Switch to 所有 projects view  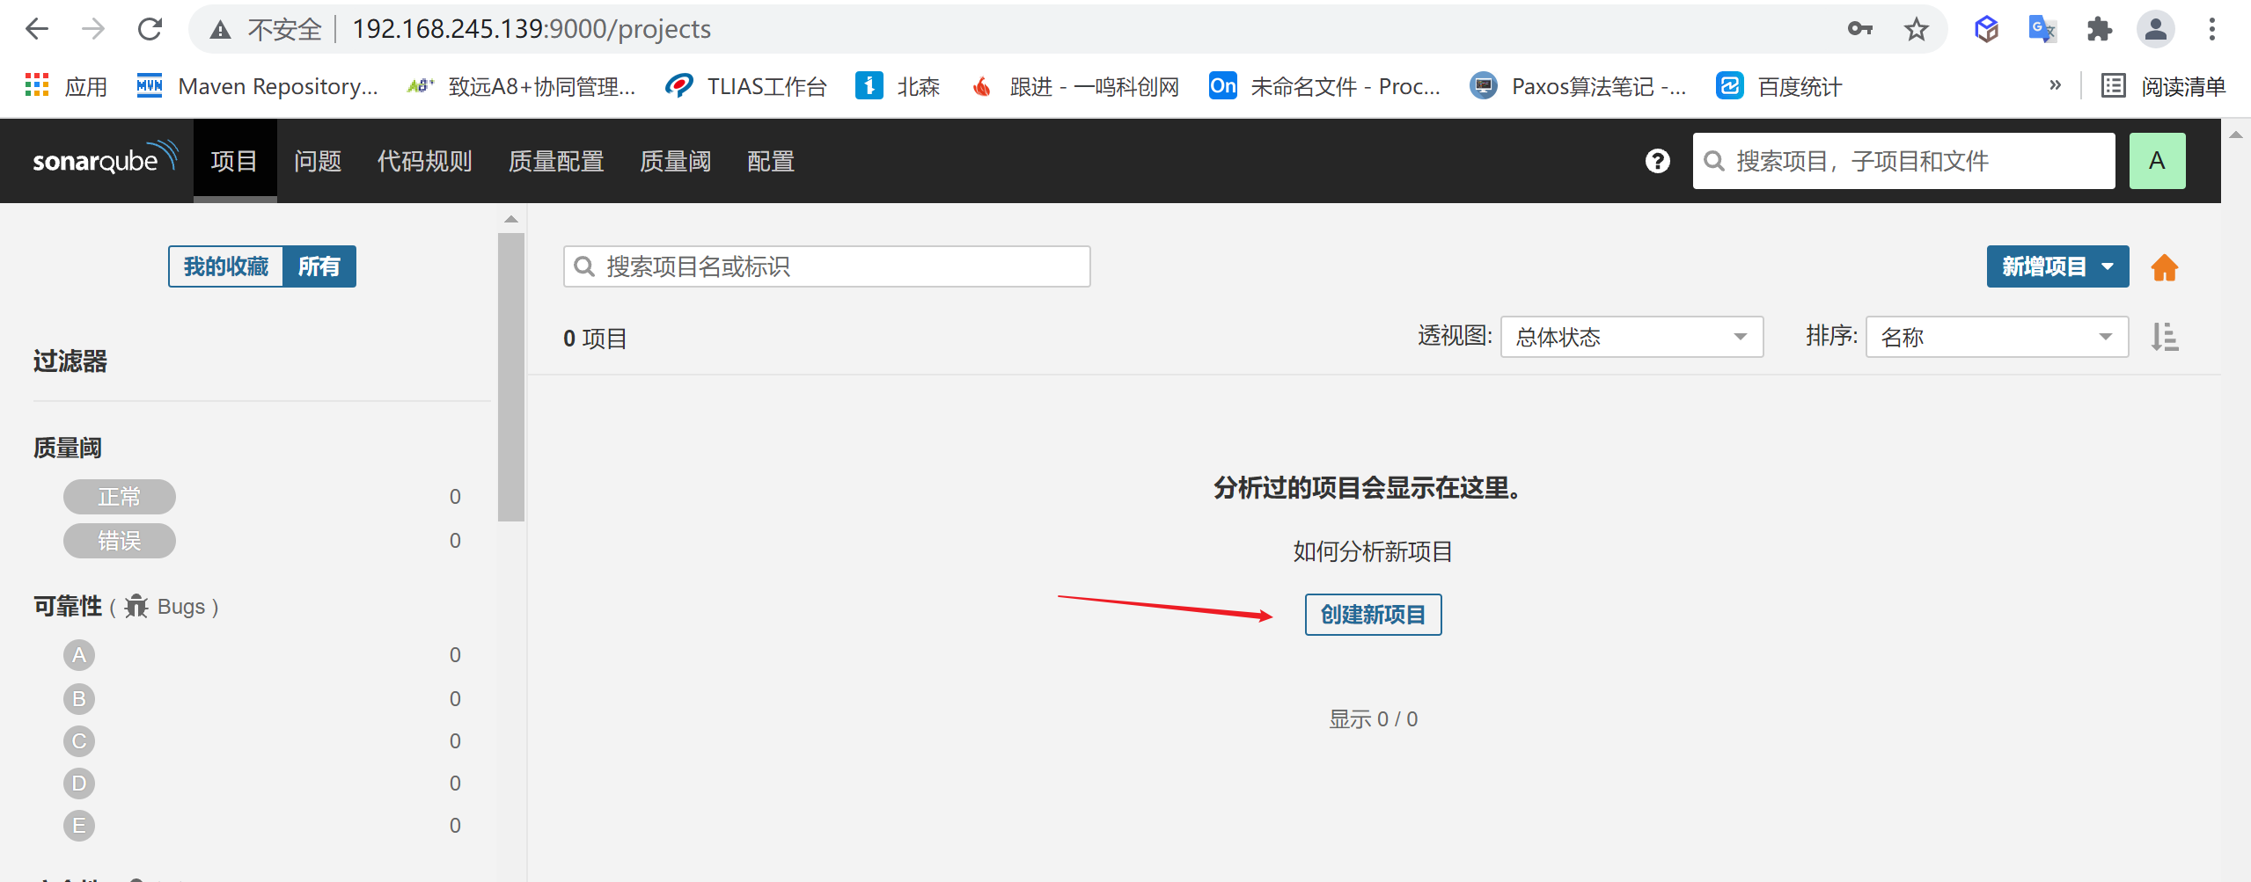pyautogui.click(x=319, y=266)
